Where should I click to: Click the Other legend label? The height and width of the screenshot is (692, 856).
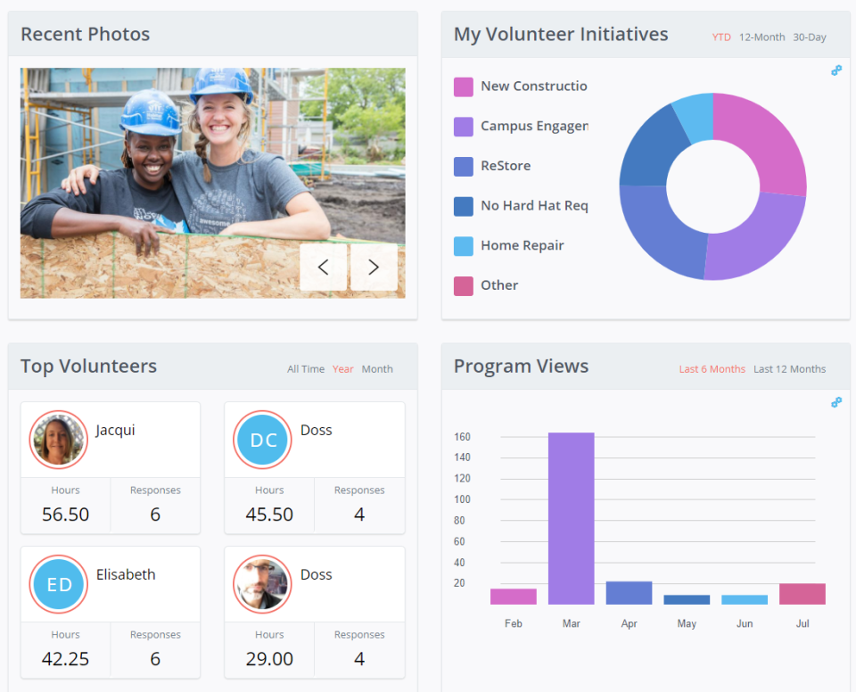[x=499, y=285]
